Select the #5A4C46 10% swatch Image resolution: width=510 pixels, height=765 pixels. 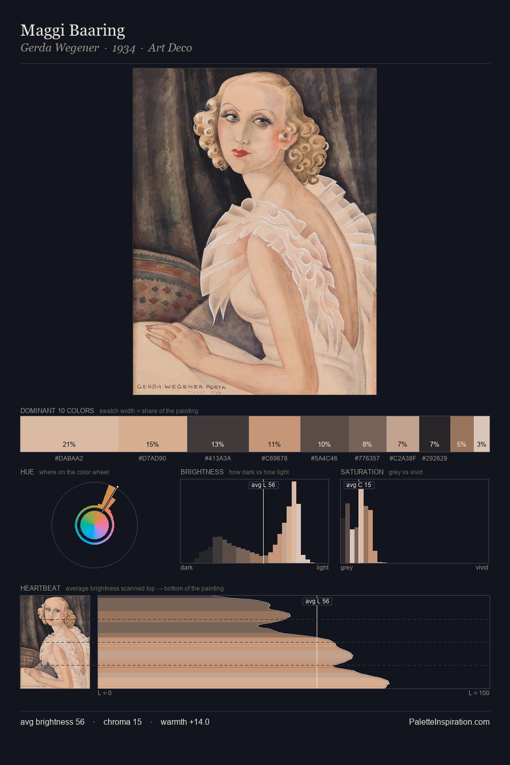point(324,434)
